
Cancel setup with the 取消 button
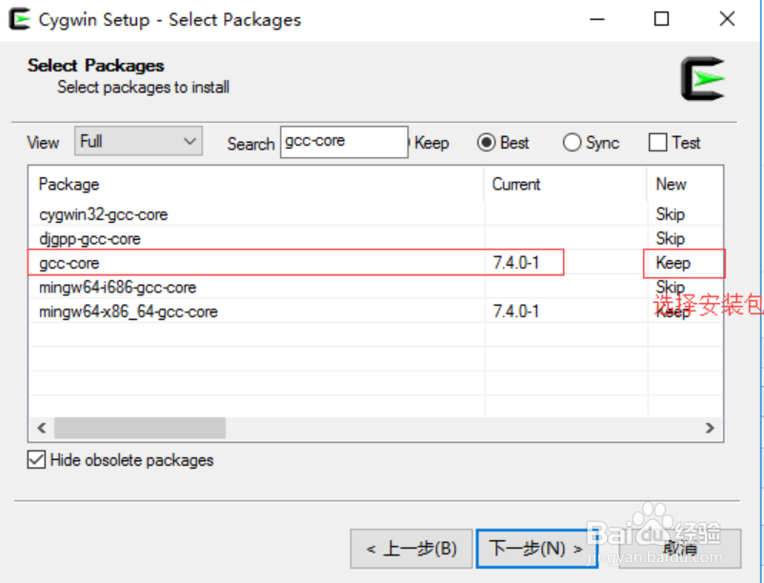coord(679,549)
